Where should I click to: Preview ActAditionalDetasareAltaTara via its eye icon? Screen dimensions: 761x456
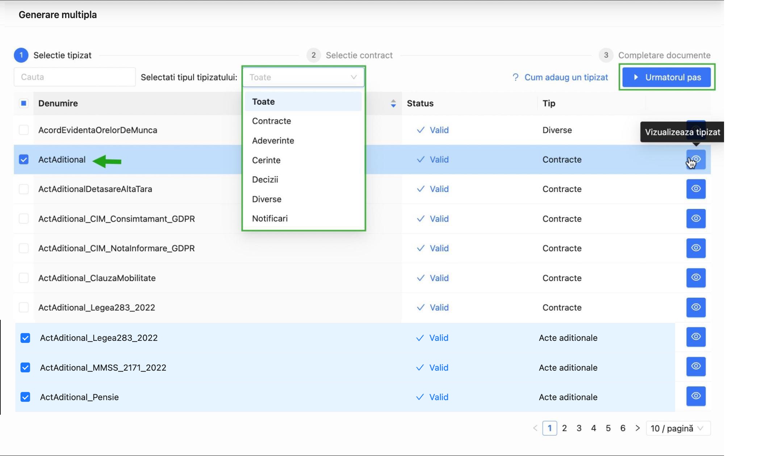[x=696, y=189]
